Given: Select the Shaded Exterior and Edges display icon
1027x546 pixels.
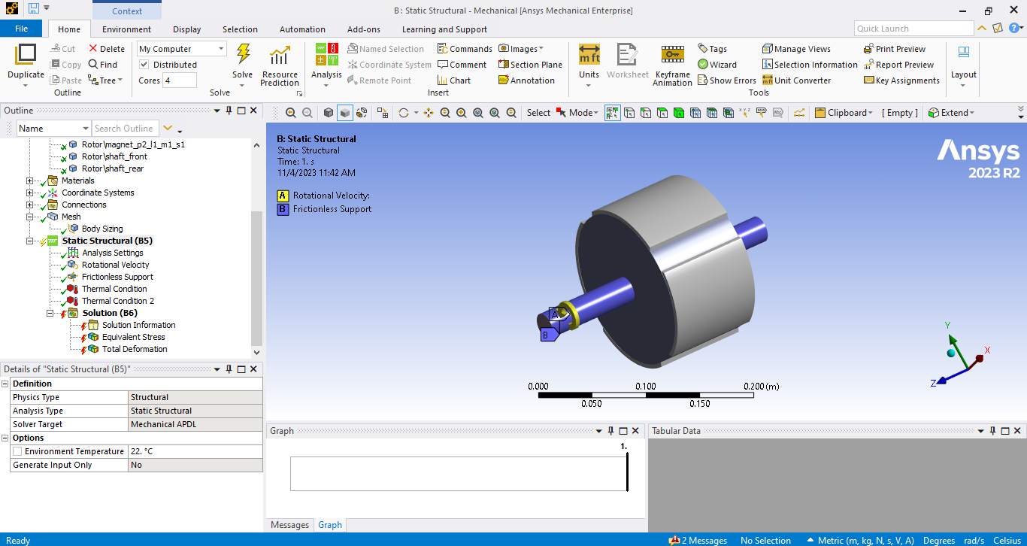Looking at the screenshot, I should (x=329, y=113).
